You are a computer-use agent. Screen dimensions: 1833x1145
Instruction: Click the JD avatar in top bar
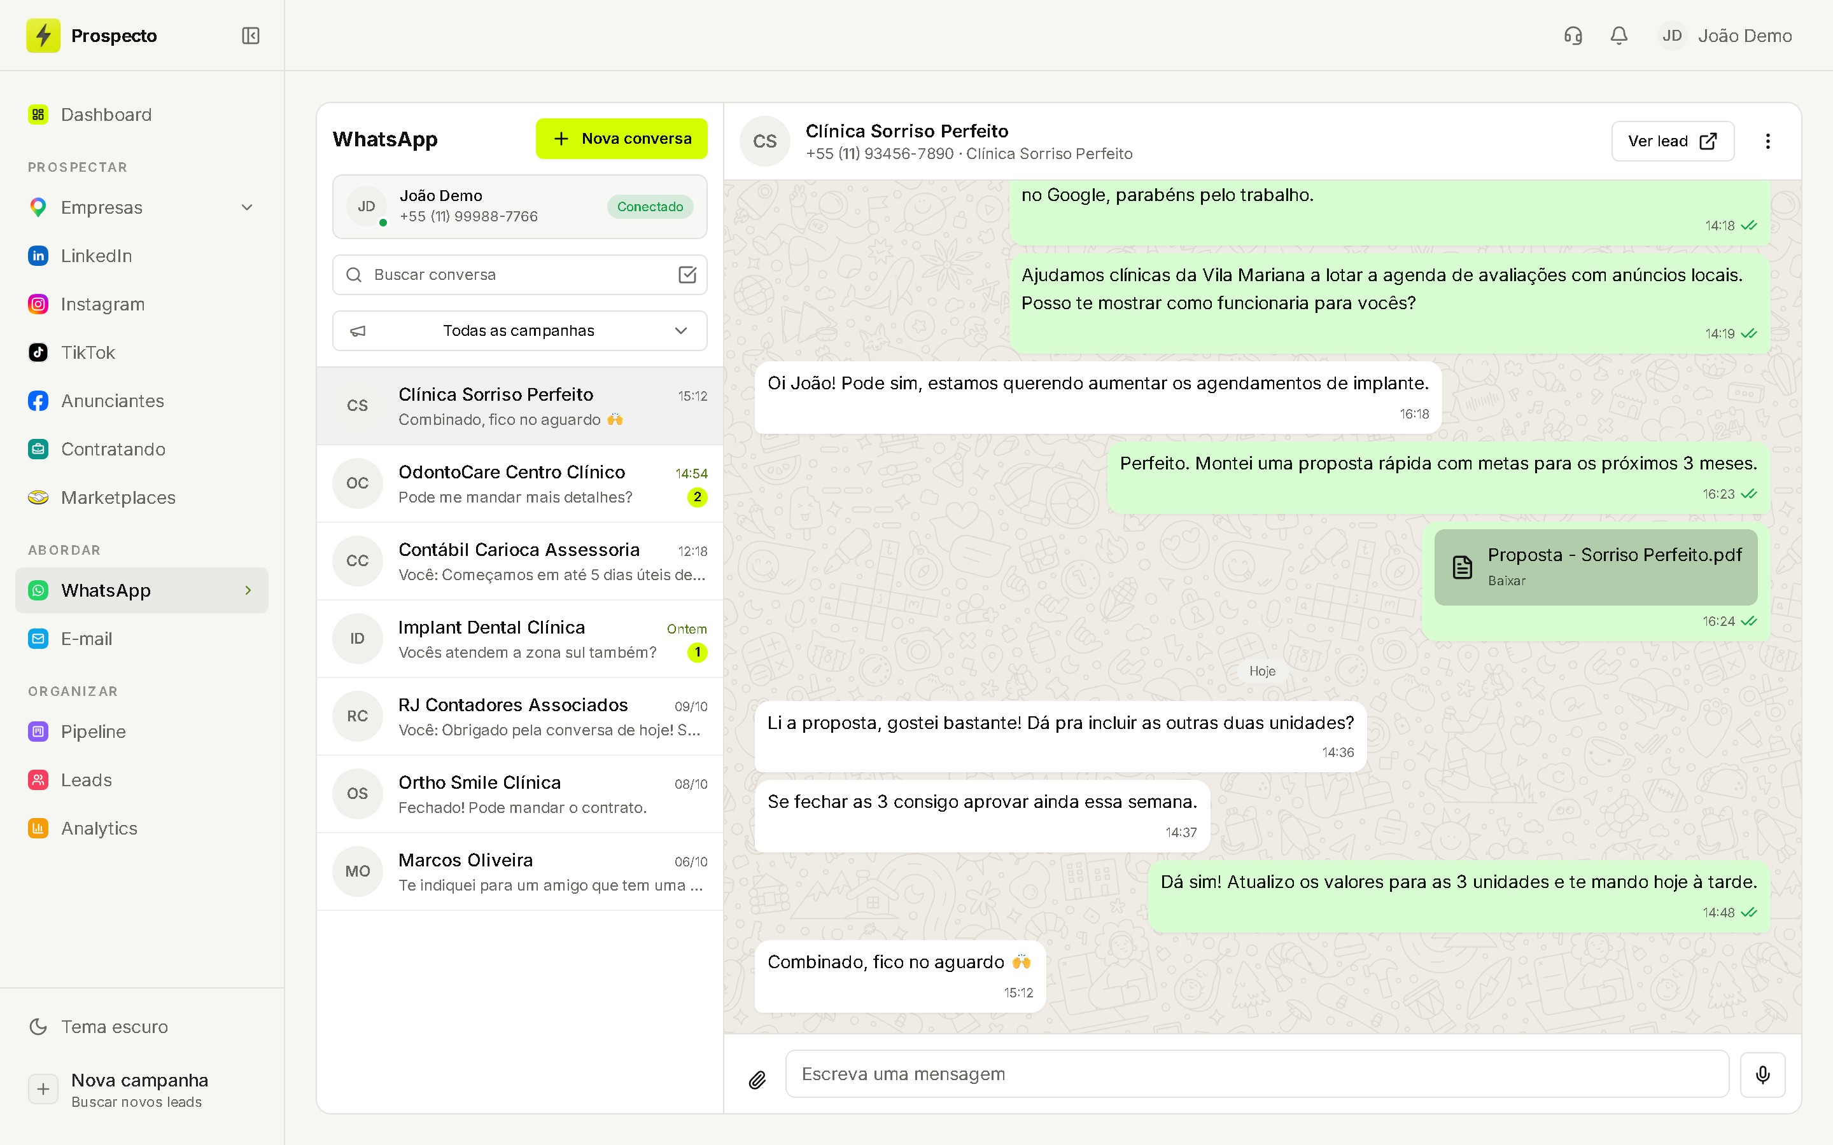[1672, 36]
